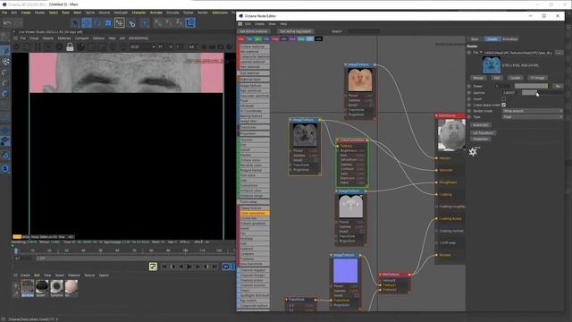This screenshot has height=322, width=572.
Task: Collapse the MixTexture node
Action: 380,275
